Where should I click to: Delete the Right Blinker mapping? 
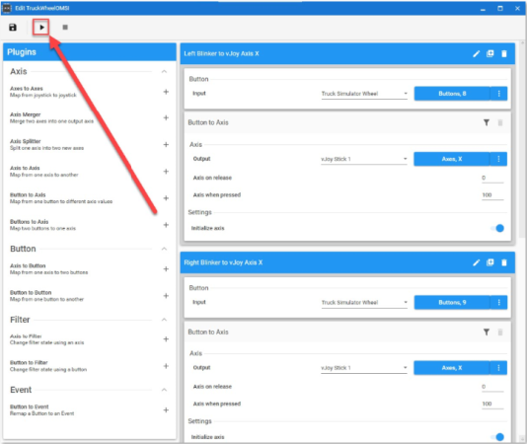pyautogui.click(x=504, y=262)
